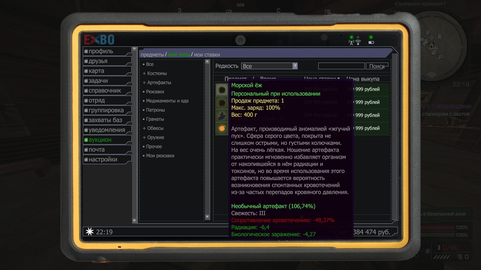
Task: Click sidebar menu scrollbar down arrow
Action: click(x=134, y=220)
